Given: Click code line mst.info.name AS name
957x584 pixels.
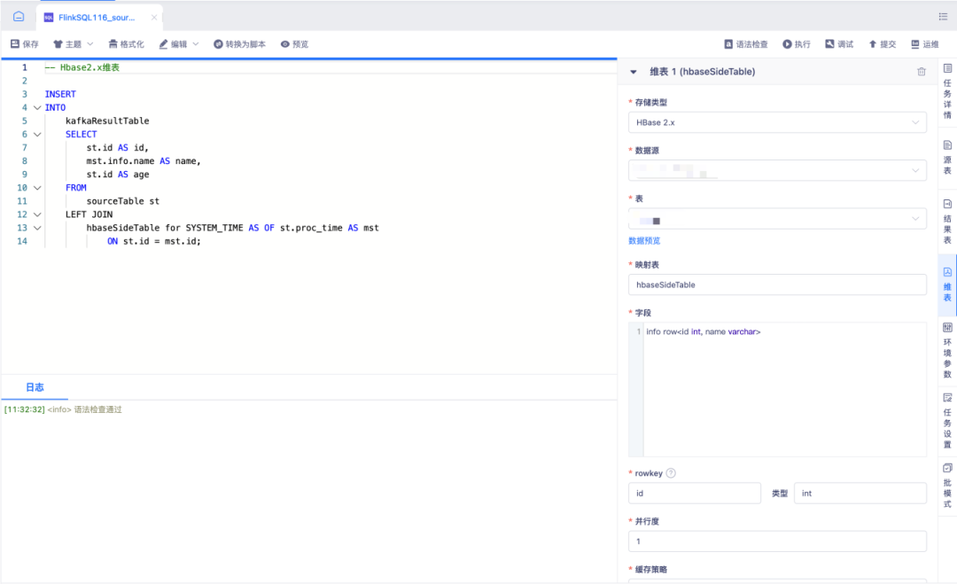Looking at the screenshot, I should click(144, 161).
